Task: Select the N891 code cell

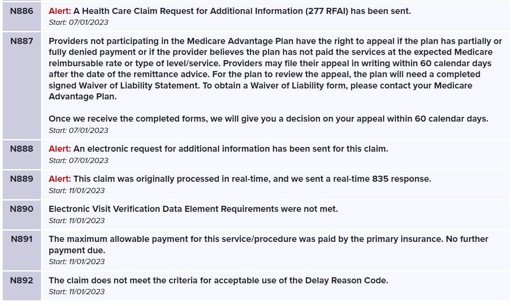Action: pyautogui.click(x=21, y=239)
